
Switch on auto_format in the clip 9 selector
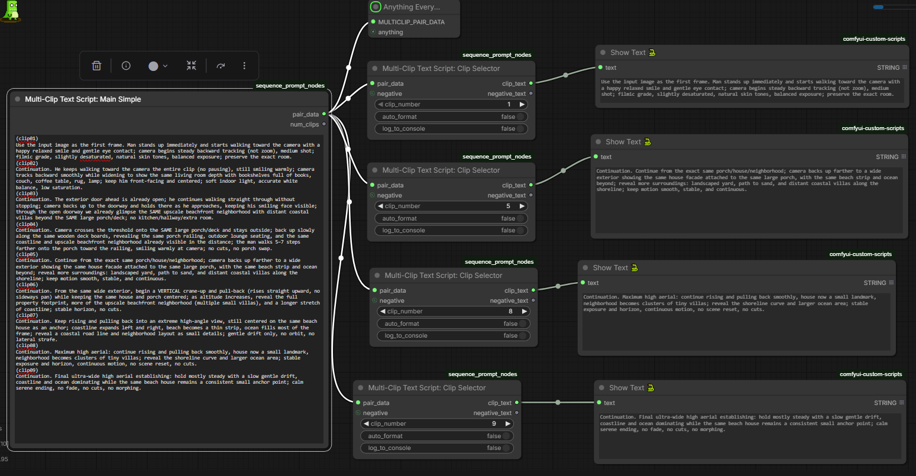pos(436,436)
